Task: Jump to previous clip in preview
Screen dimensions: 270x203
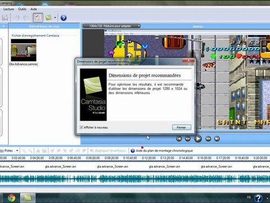Action: coord(179,139)
